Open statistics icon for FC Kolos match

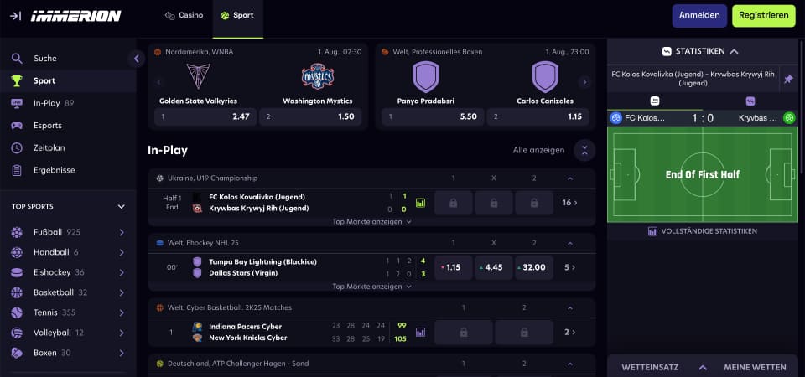point(420,203)
